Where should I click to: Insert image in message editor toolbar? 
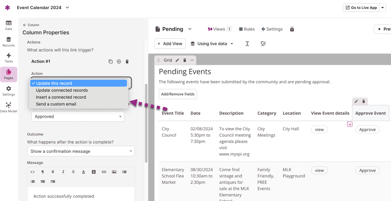(114, 172)
